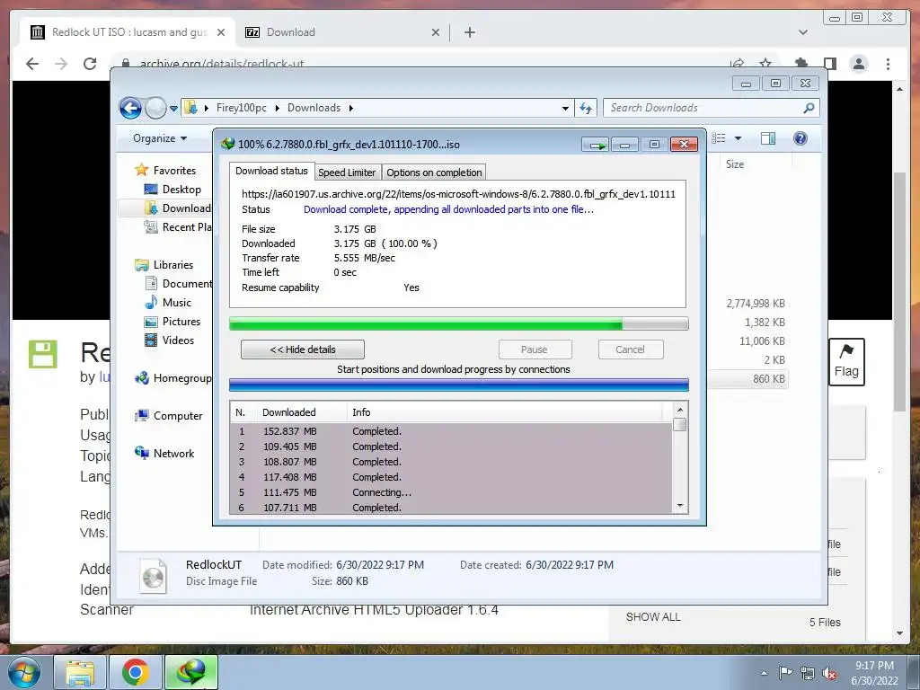Close the 'Redlock UT ISO' Chrome tab
This screenshot has width=920, height=690.
tap(221, 32)
